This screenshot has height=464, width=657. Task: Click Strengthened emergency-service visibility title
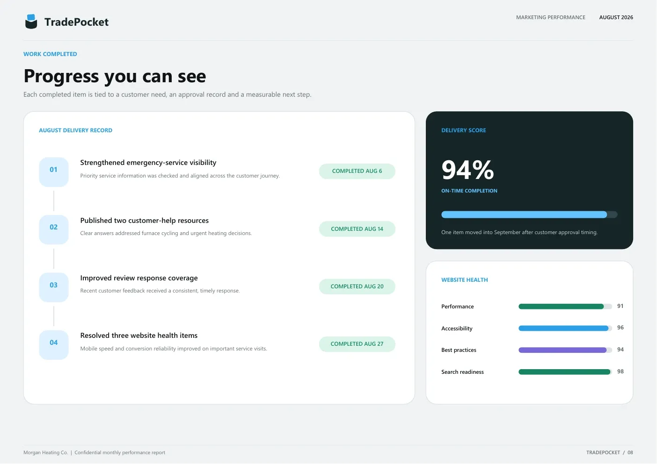pos(148,163)
